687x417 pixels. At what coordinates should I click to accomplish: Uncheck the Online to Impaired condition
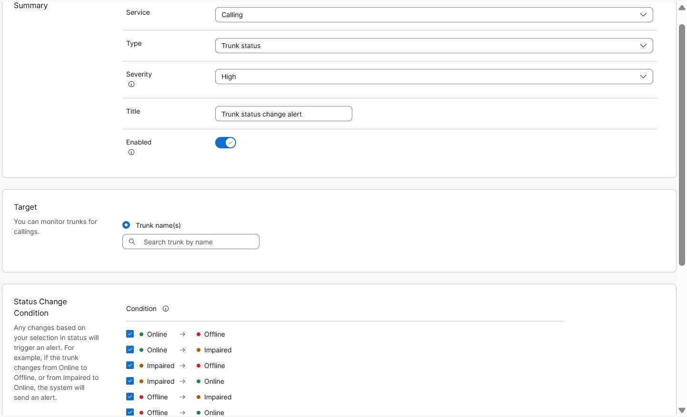[x=130, y=350]
